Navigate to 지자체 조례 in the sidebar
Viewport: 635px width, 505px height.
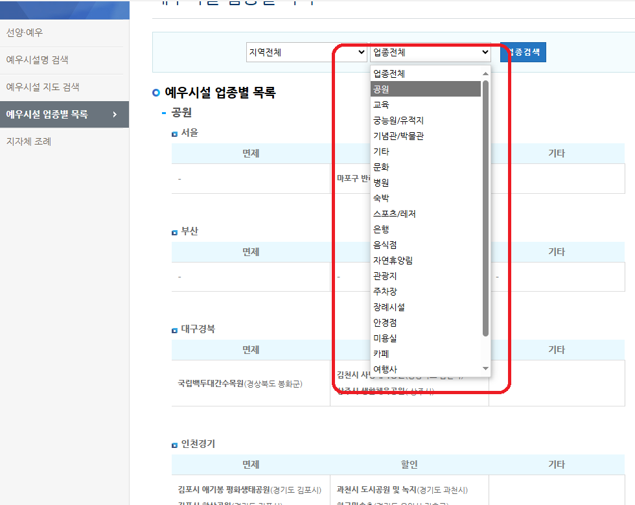click(30, 141)
